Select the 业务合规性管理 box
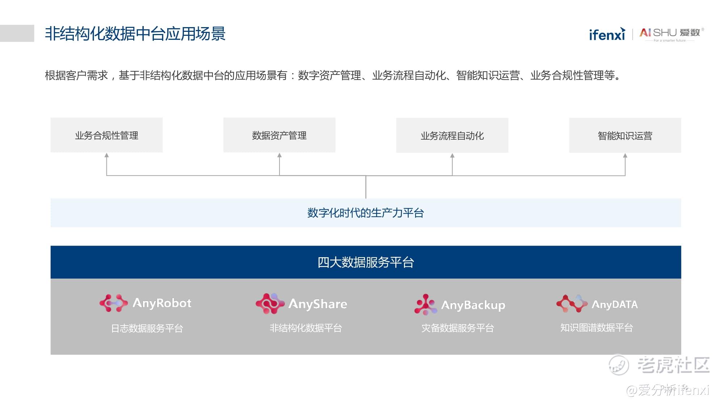The image size is (724, 407). pyautogui.click(x=106, y=135)
